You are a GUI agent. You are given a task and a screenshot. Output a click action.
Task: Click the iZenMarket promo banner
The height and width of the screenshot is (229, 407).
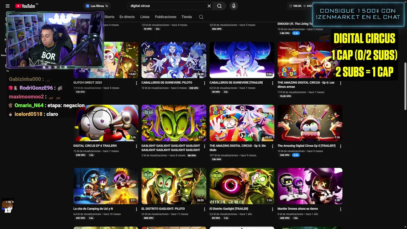pyautogui.click(x=358, y=14)
